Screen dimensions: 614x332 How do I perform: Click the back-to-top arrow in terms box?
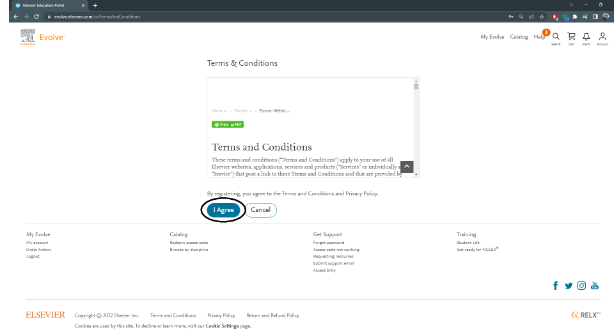click(x=407, y=167)
